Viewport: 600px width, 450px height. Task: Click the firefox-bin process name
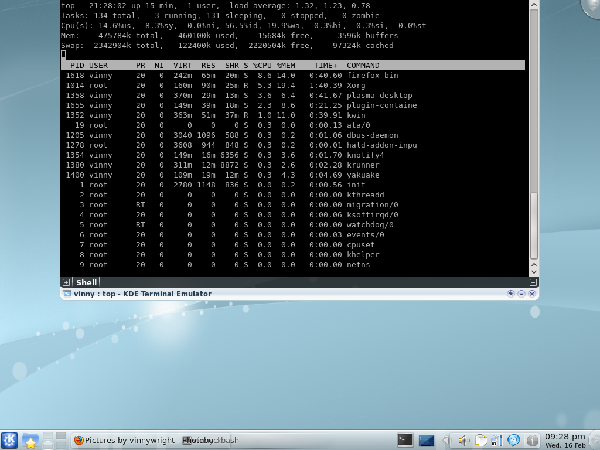(x=372, y=76)
